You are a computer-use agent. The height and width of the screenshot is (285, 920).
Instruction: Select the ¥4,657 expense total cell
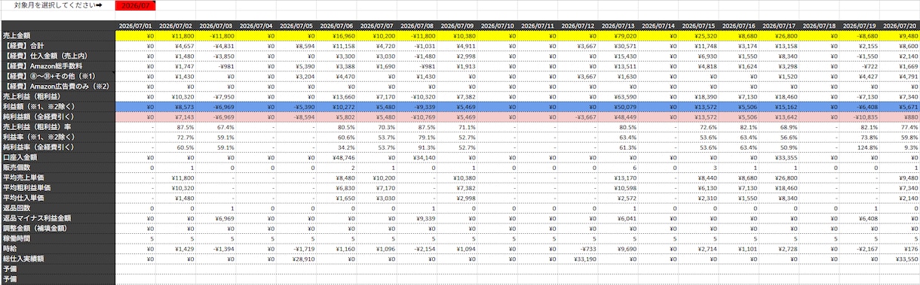(176, 46)
